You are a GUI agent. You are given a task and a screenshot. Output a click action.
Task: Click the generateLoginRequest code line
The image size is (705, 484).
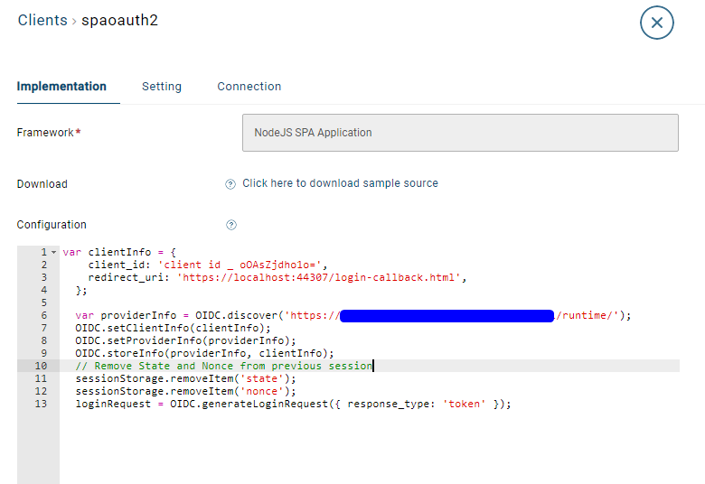[293, 404]
